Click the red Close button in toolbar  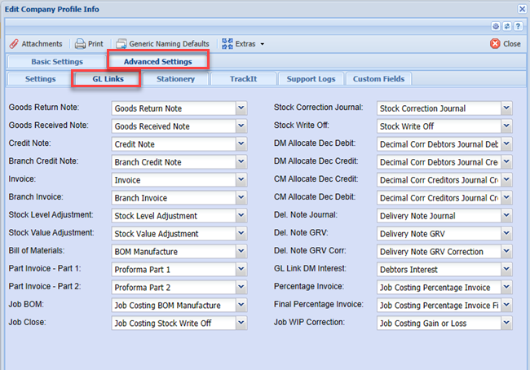[506, 43]
